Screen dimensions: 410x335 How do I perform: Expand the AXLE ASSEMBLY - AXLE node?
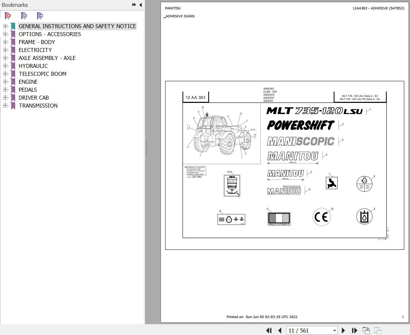point(5,58)
